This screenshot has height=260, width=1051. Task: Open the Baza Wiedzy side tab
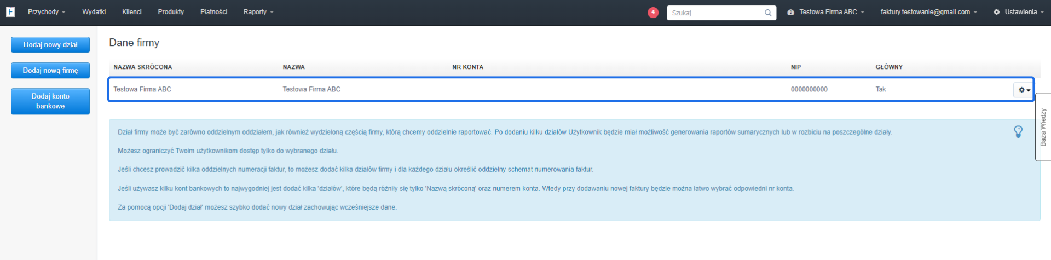[1043, 127]
